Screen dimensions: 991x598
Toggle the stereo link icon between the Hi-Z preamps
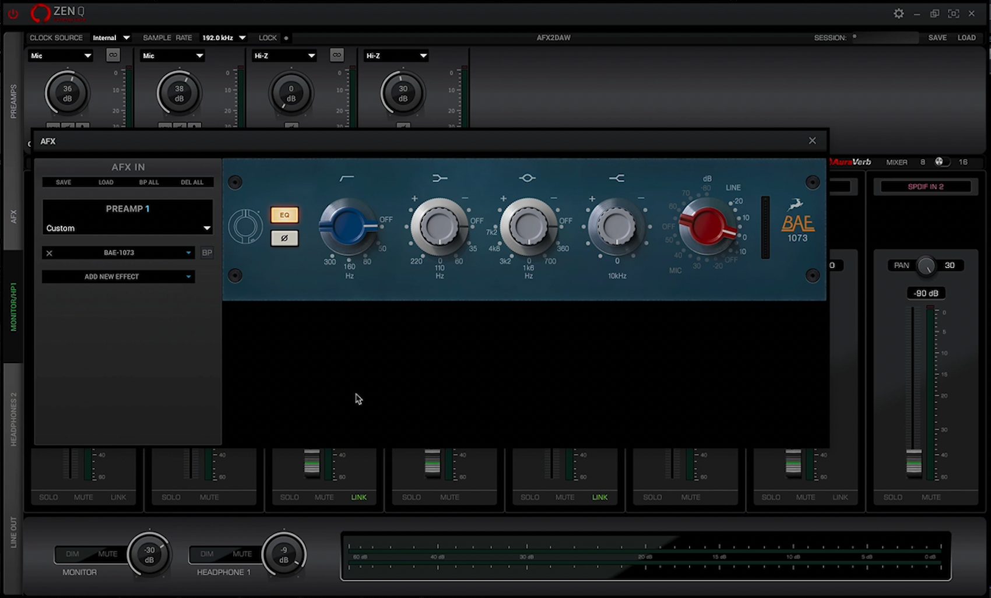pyautogui.click(x=337, y=55)
